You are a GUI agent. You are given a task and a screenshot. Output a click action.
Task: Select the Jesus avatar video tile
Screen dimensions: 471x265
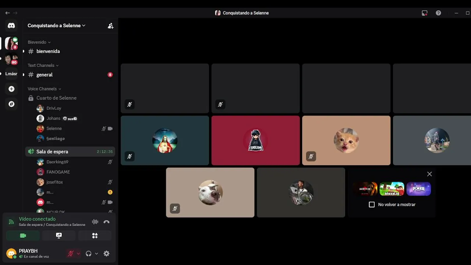coord(165,141)
